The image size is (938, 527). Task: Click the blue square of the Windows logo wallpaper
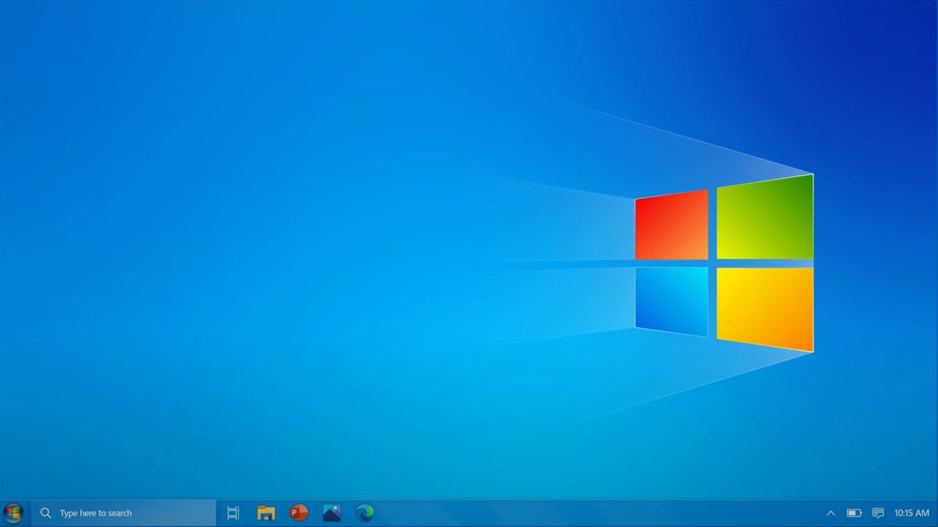click(671, 301)
